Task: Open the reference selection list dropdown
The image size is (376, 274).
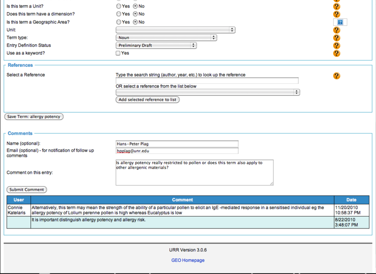Action: (x=208, y=93)
